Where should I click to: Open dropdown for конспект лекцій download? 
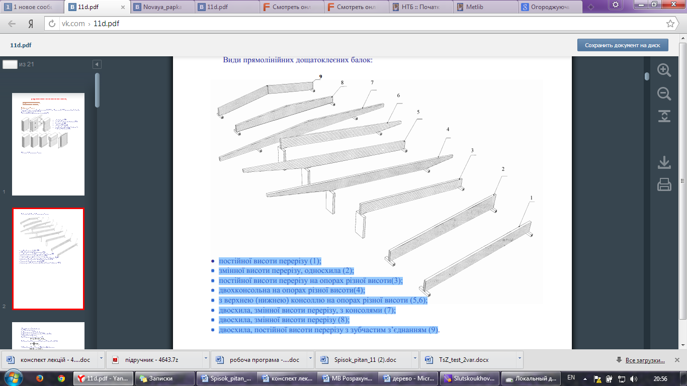pos(101,359)
